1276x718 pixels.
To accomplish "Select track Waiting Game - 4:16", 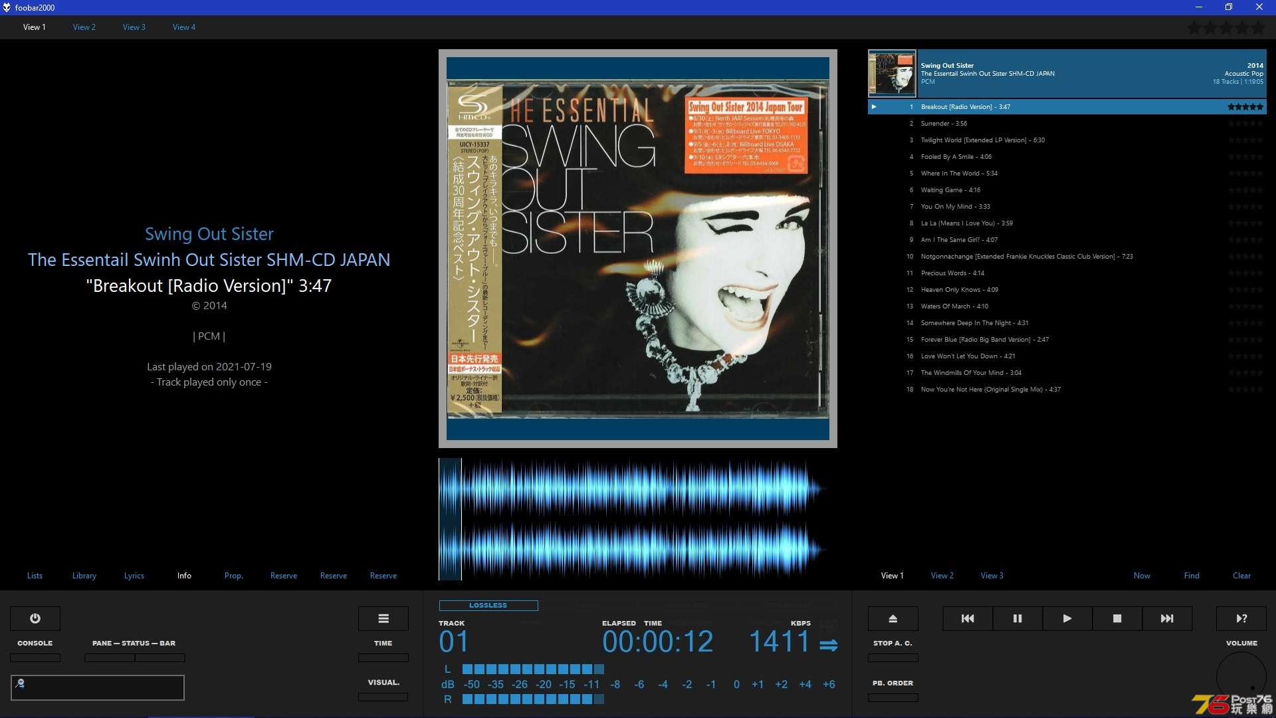I will (1067, 190).
